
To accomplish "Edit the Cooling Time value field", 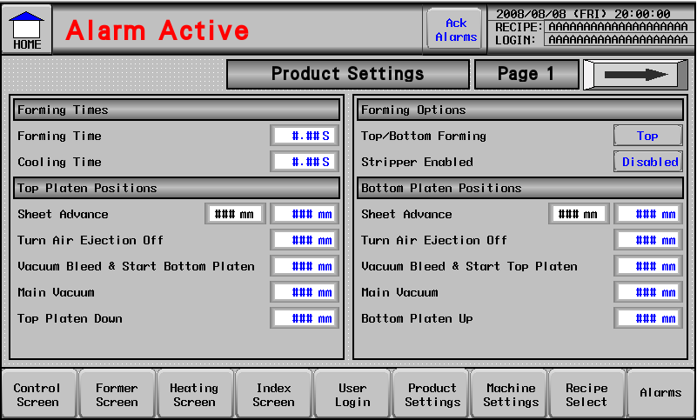I will 304,162.
